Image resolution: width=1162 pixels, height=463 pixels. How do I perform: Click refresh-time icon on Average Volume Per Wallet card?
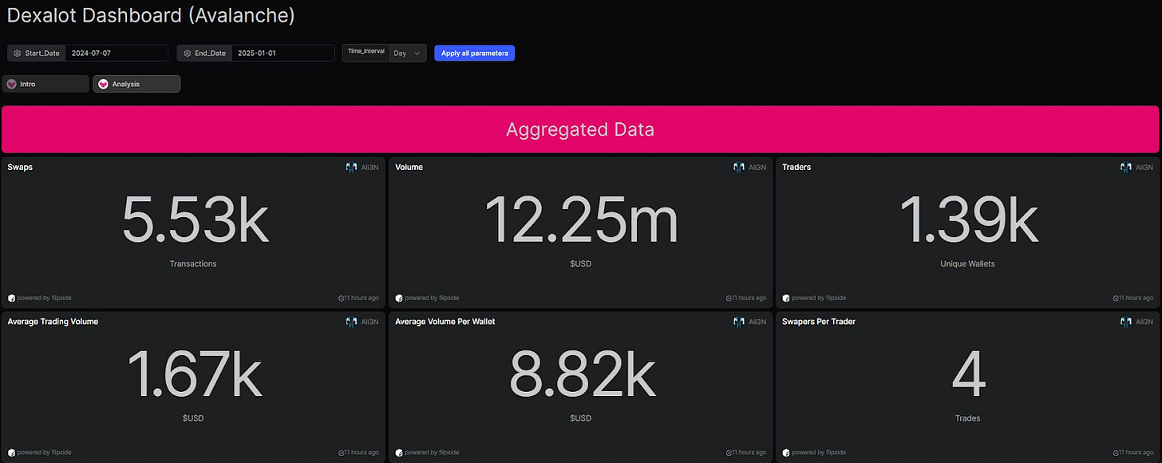pyautogui.click(x=729, y=453)
